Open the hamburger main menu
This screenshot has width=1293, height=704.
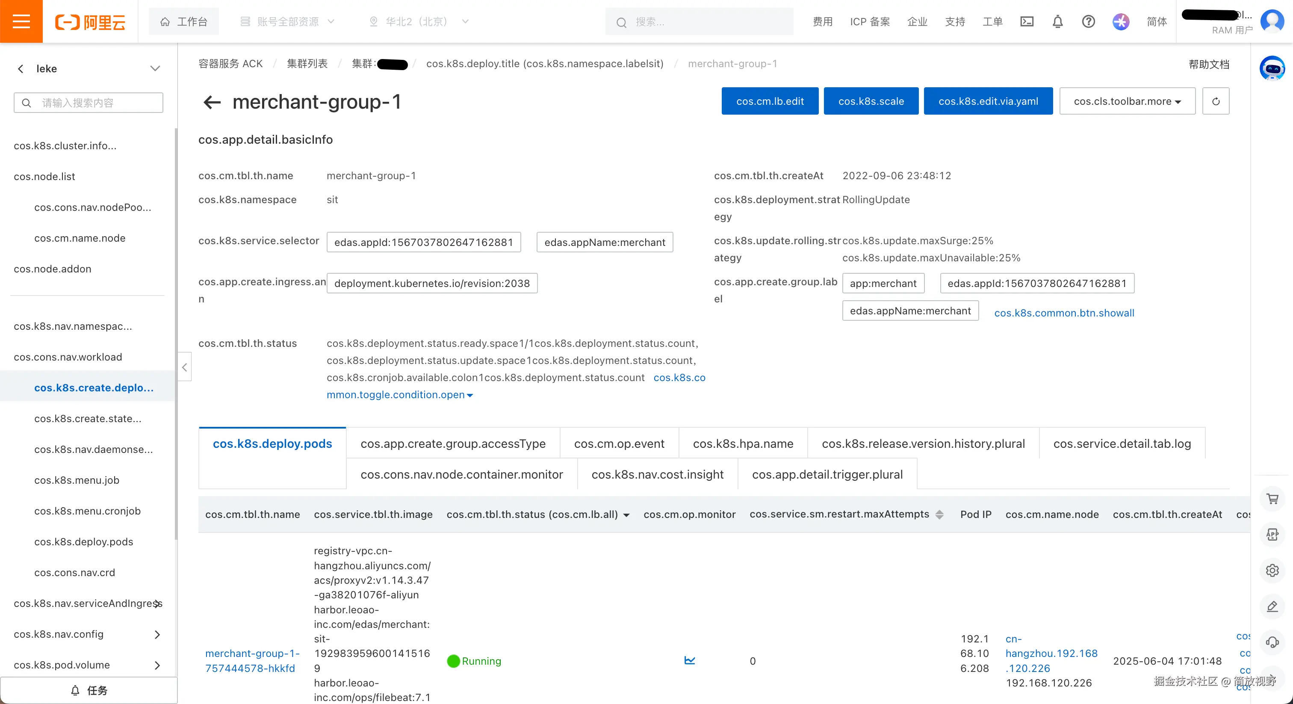pyautogui.click(x=21, y=21)
